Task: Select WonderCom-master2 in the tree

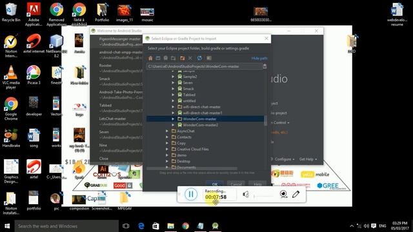Action: point(201,125)
